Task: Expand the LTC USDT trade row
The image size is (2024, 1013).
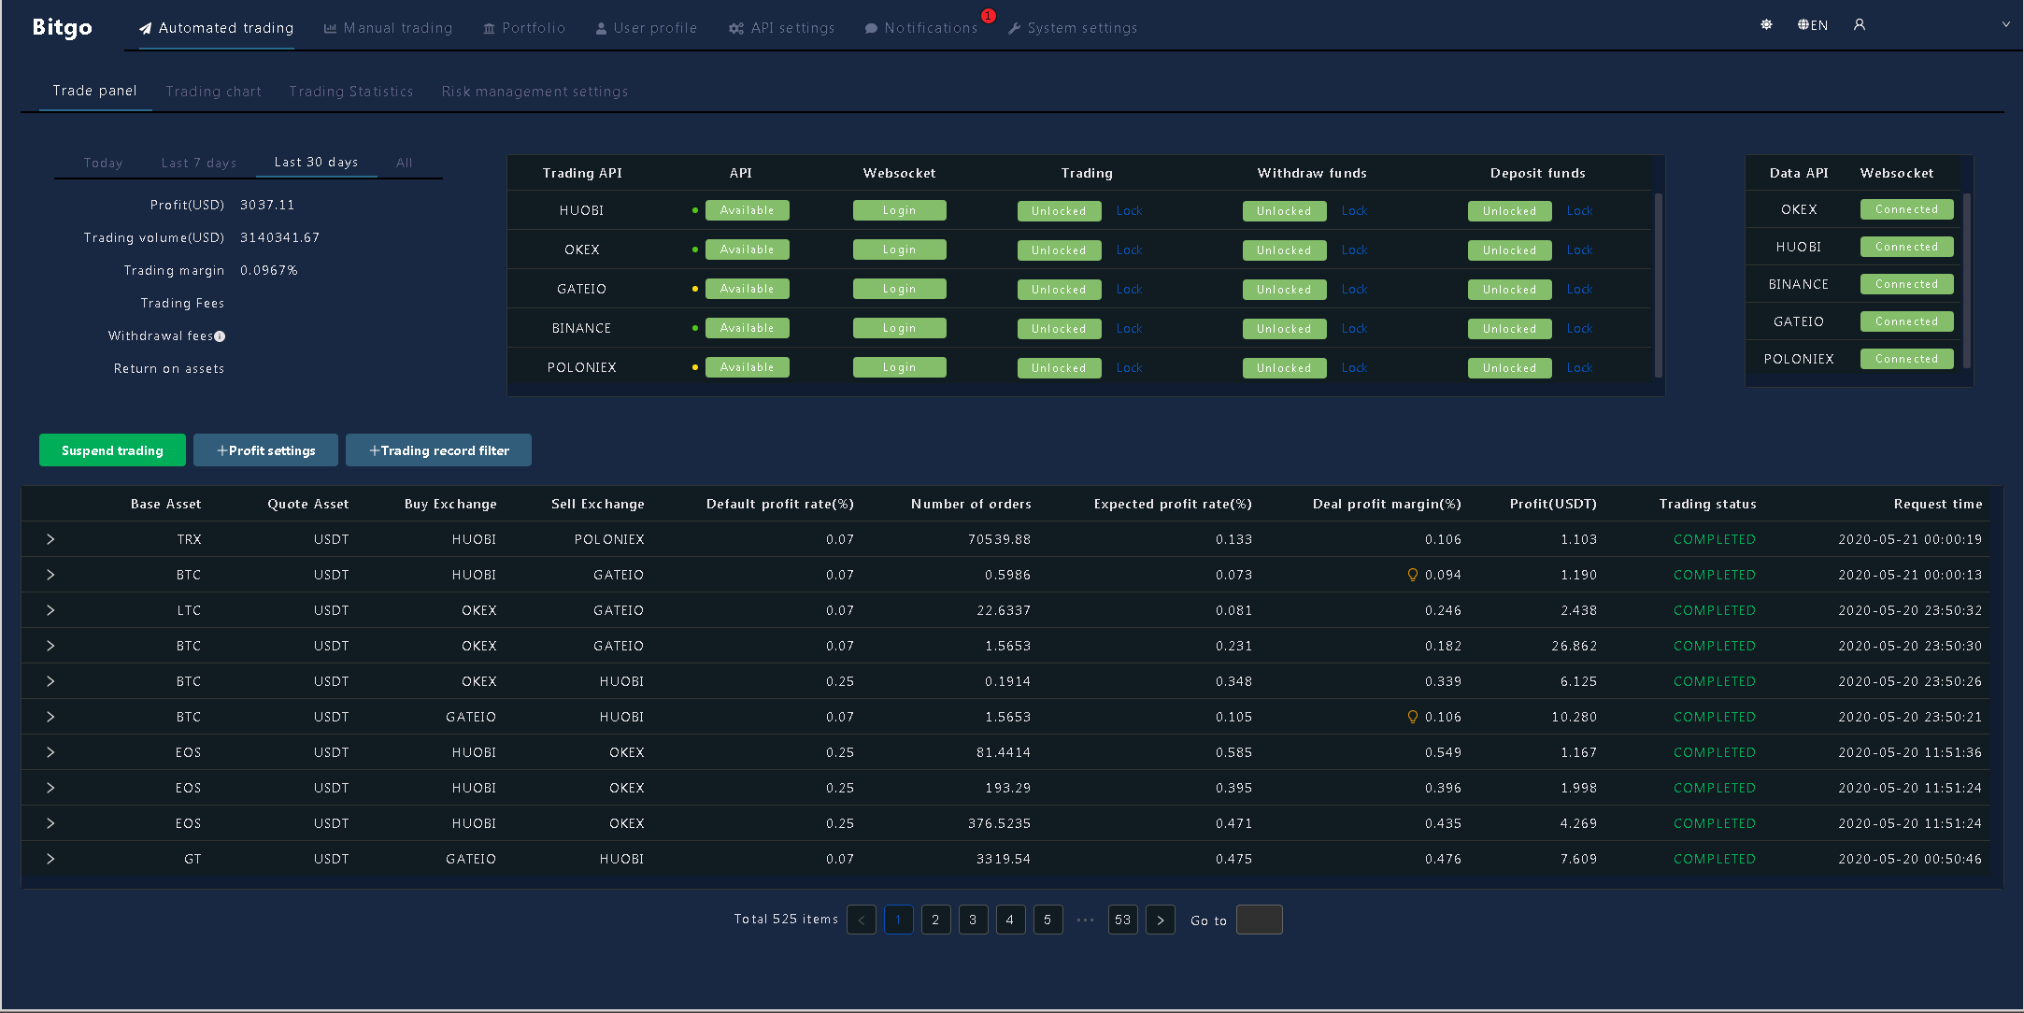Action: point(50,610)
